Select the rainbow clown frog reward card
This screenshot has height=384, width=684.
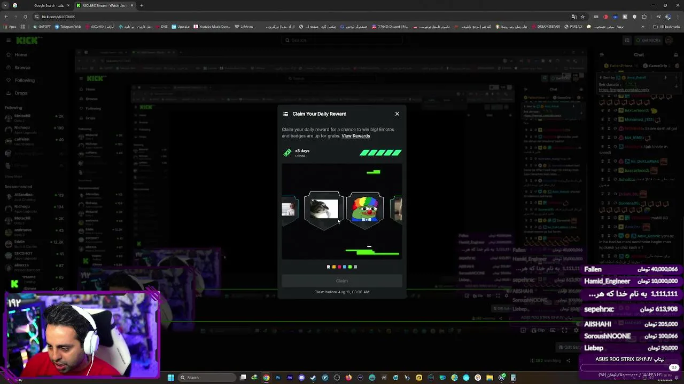pyautogui.click(x=365, y=210)
